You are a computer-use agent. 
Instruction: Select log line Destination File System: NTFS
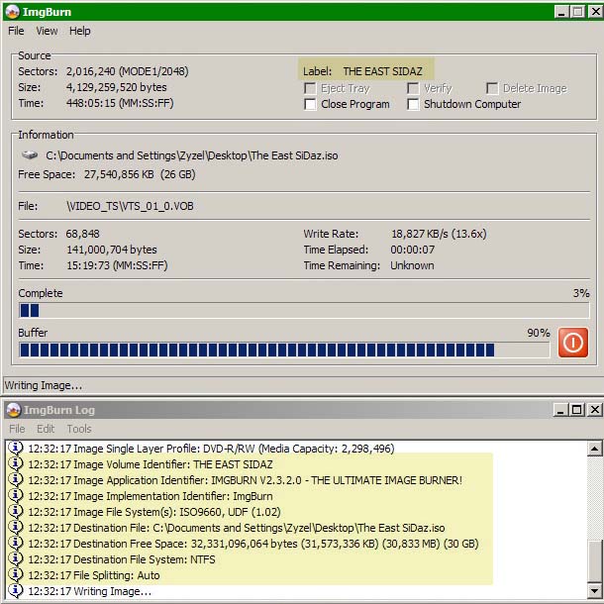[122, 559]
